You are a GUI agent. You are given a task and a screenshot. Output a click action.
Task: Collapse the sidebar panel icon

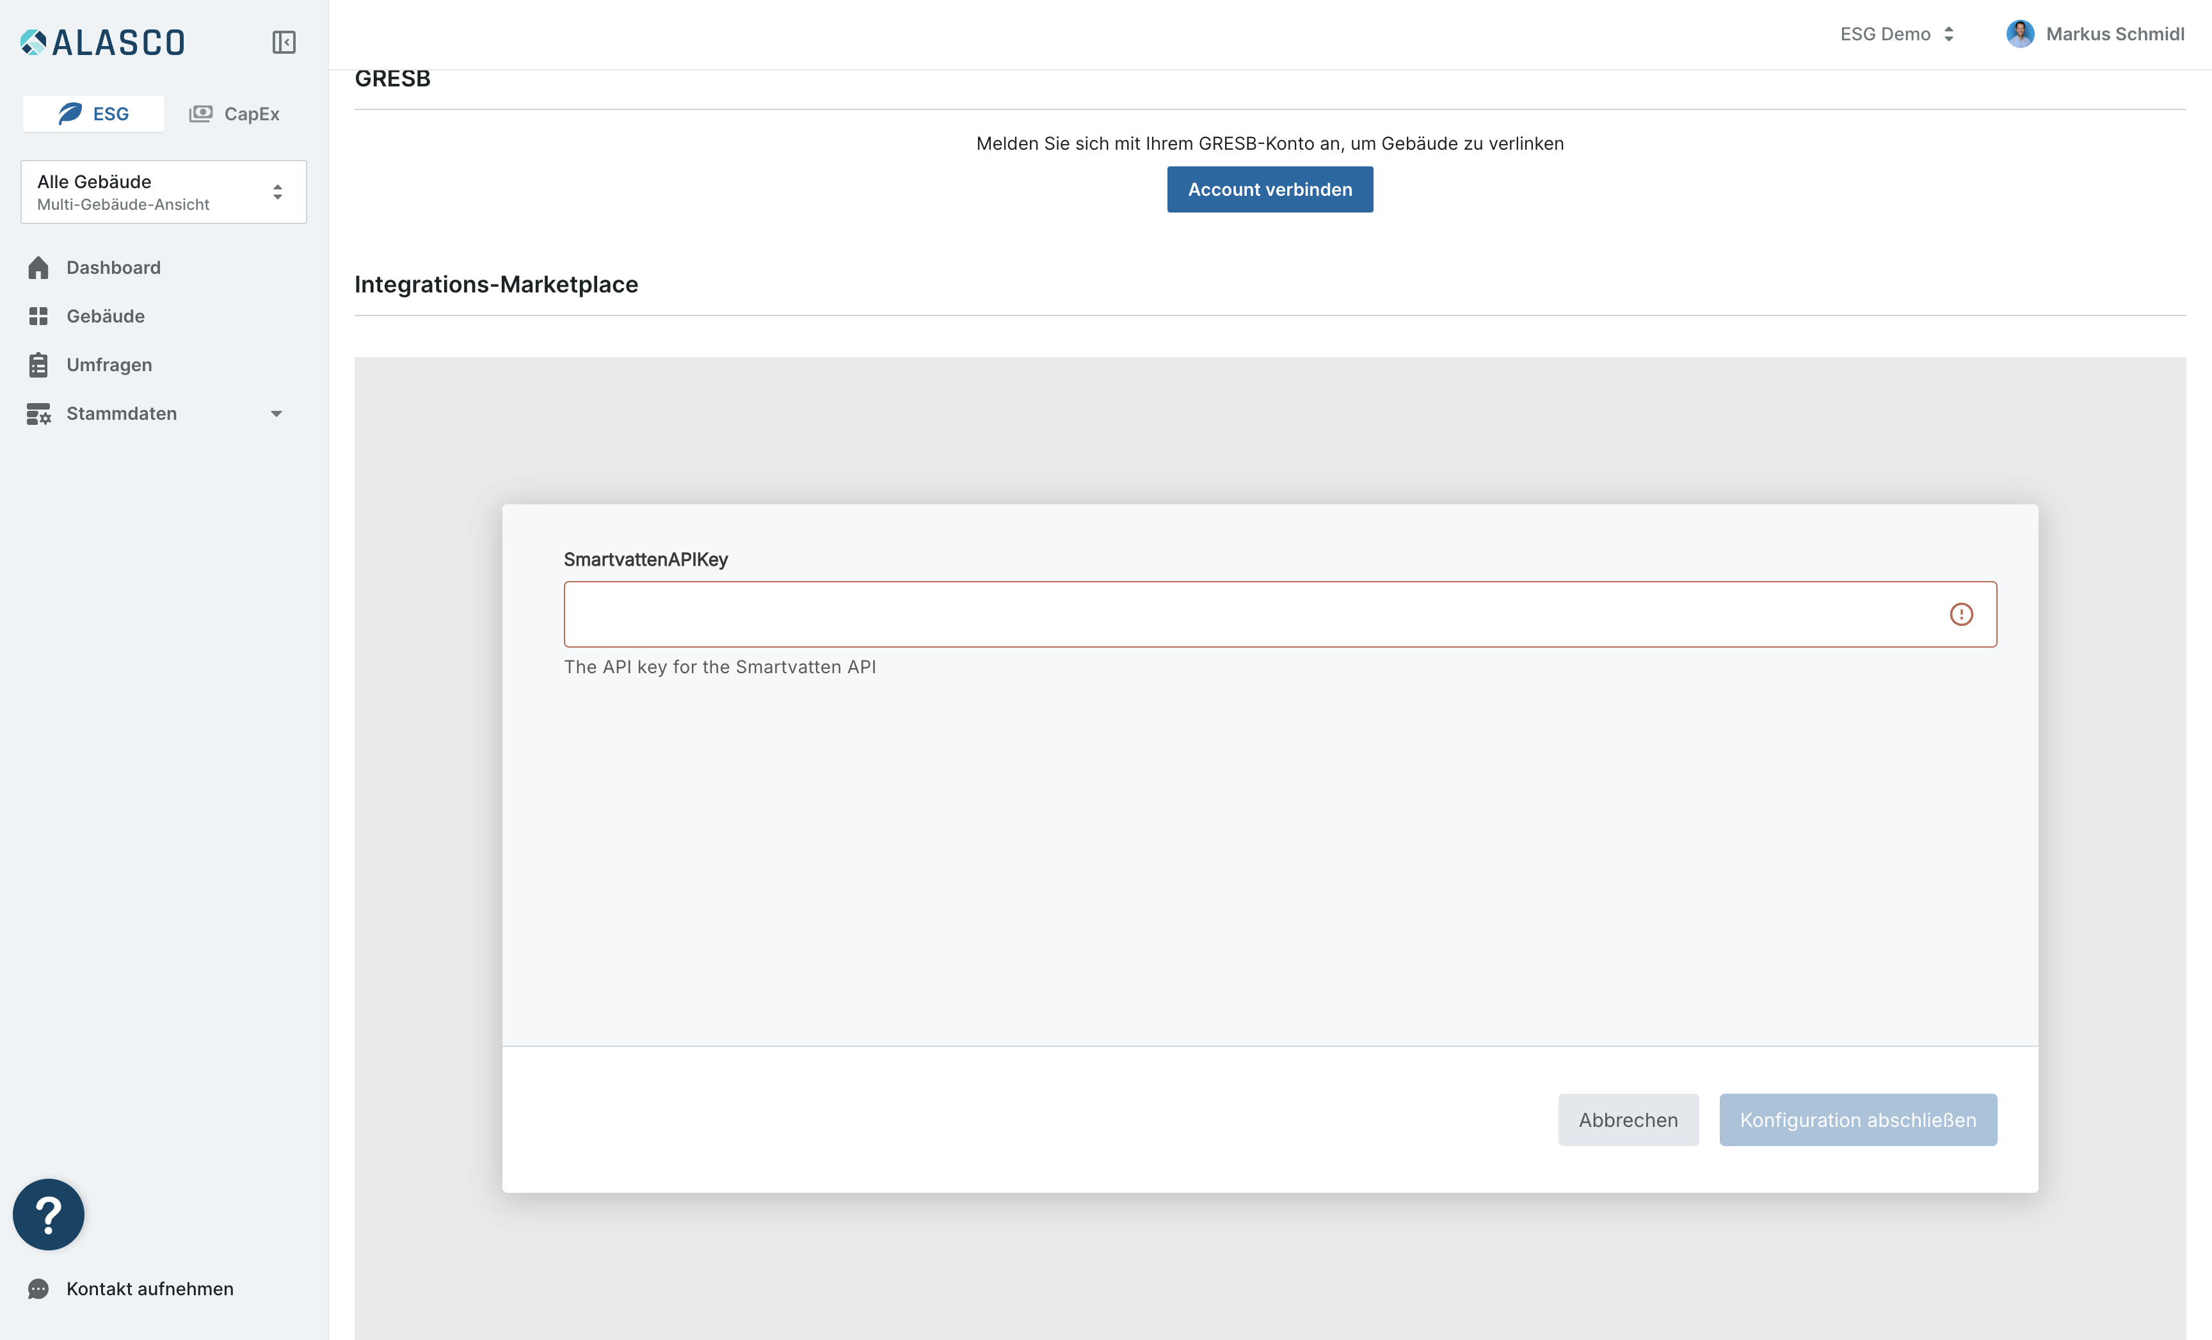click(x=284, y=42)
